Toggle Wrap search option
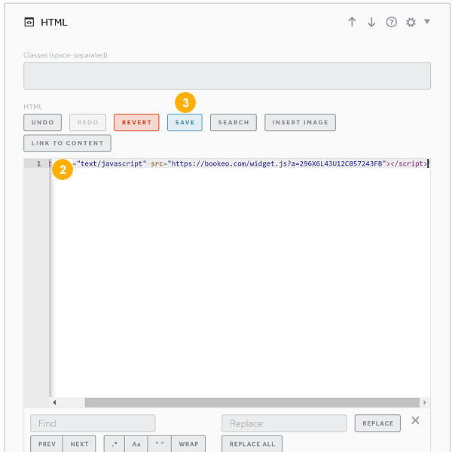Viewport: 452px width, 452px height. click(x=188, y=444)
